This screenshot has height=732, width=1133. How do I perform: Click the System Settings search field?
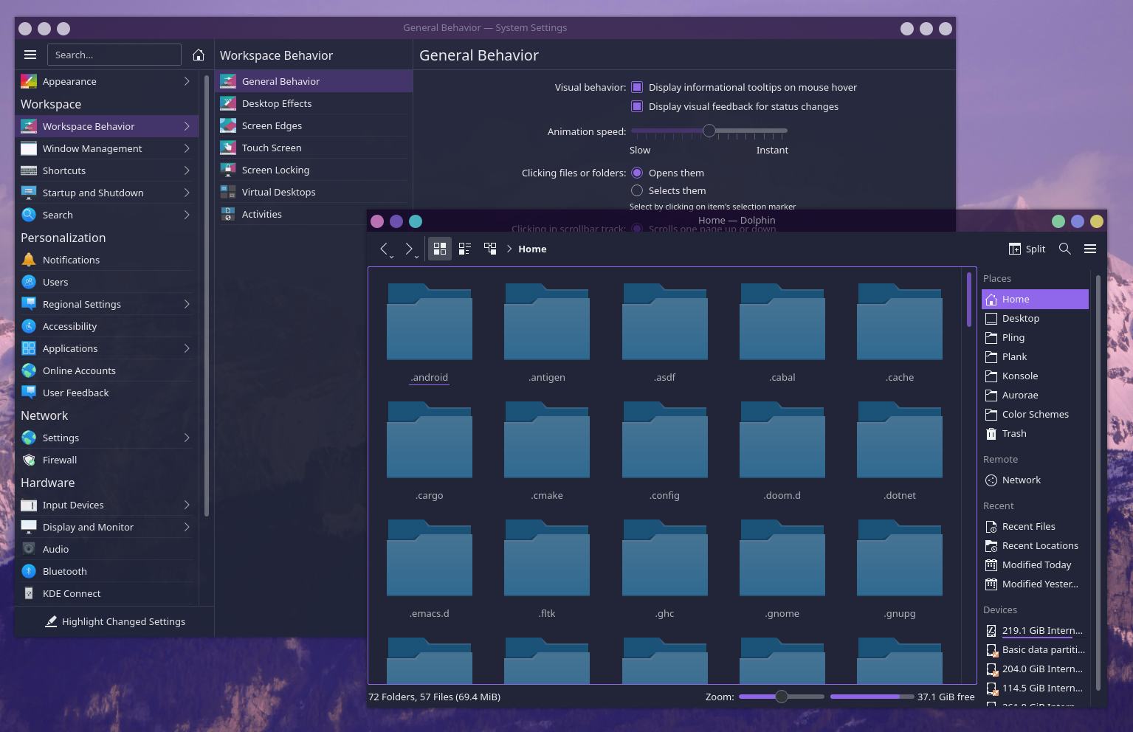[114, 55]
